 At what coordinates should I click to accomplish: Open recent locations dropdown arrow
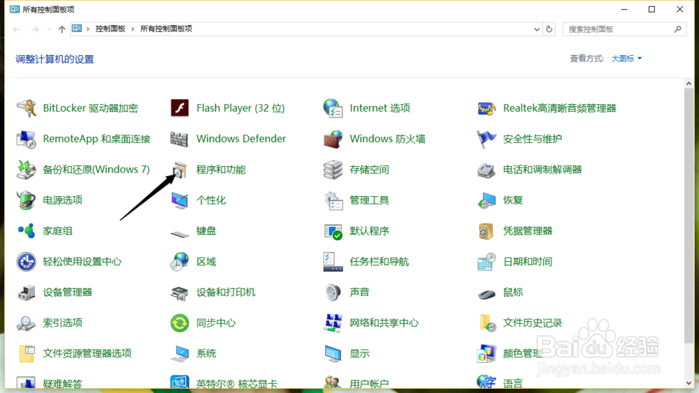pos(49,29)
